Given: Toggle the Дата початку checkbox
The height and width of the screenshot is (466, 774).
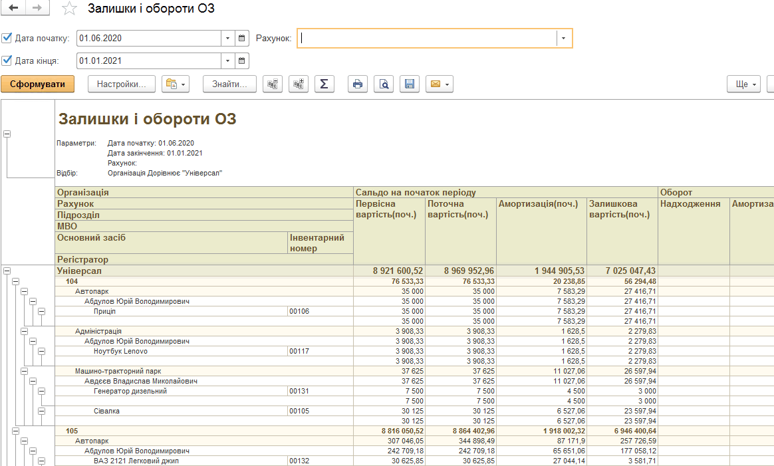Looking at the screenshot, I should (x=7, y=38).
